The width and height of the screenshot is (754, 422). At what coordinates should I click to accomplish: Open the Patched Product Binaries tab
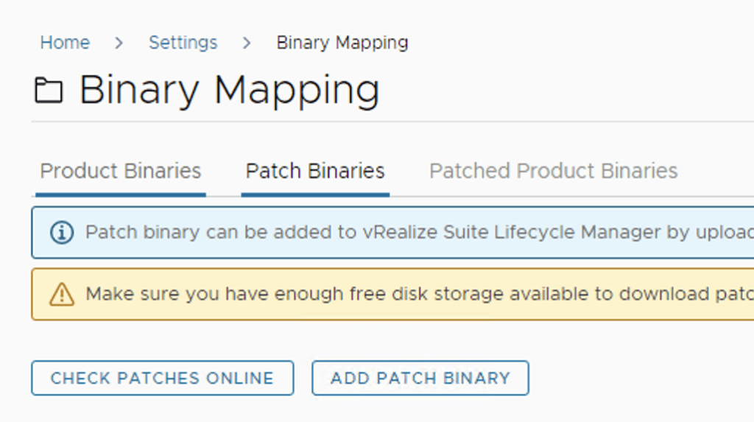coord(553,171)
